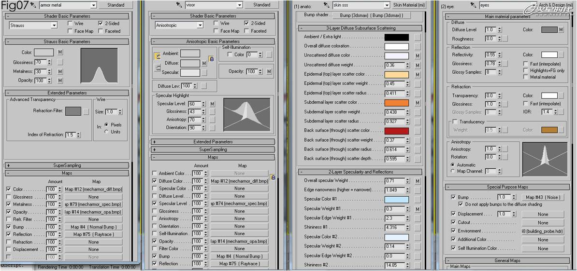Click the M button beside eyes Diffuse Color

click(561, 30)
